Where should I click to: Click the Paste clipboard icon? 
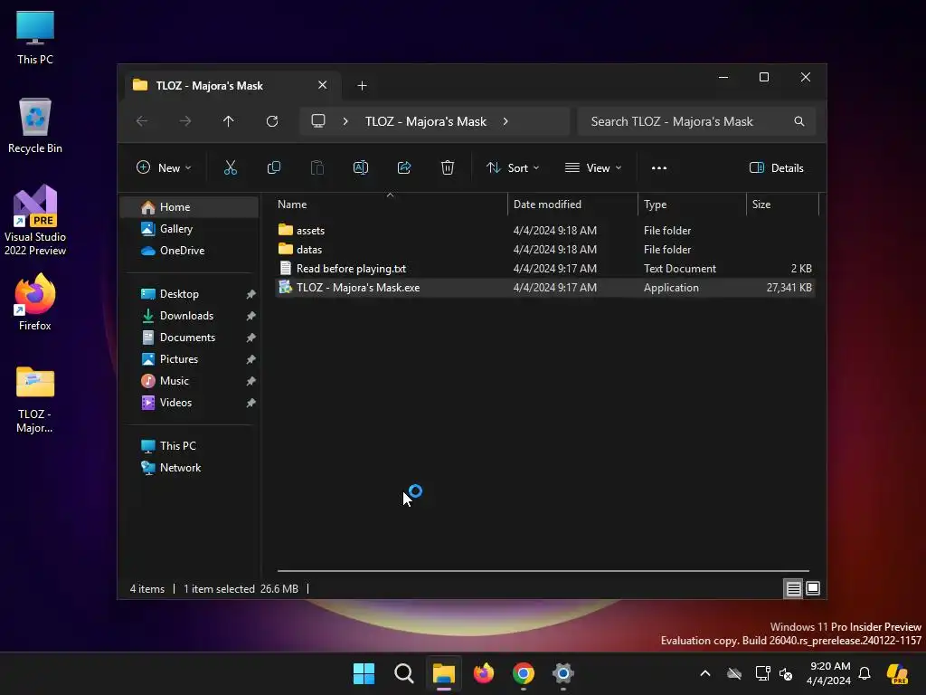point(317,167)
